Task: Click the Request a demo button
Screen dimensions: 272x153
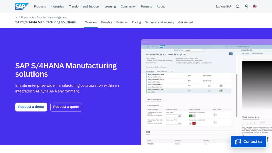Action: tap(31, 107)
